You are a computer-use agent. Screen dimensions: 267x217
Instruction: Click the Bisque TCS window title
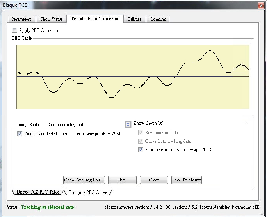15,5
